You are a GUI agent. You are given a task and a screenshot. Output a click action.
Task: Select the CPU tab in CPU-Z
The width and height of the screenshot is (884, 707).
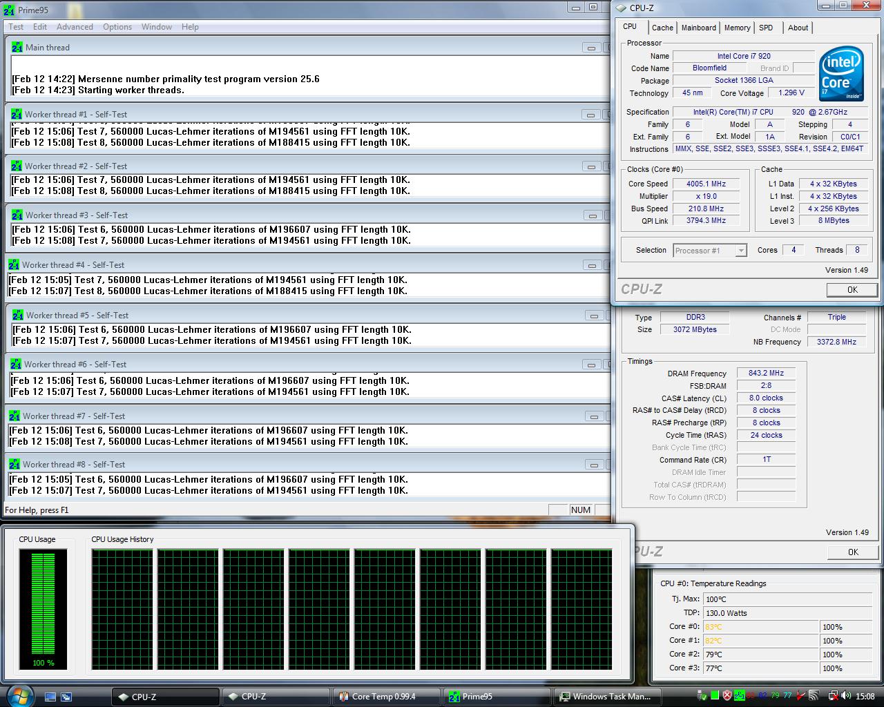pos(630,26)
